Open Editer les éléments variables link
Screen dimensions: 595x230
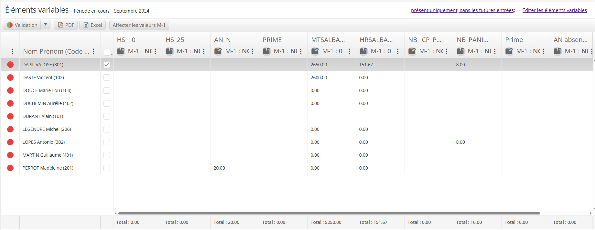point(555,10)
